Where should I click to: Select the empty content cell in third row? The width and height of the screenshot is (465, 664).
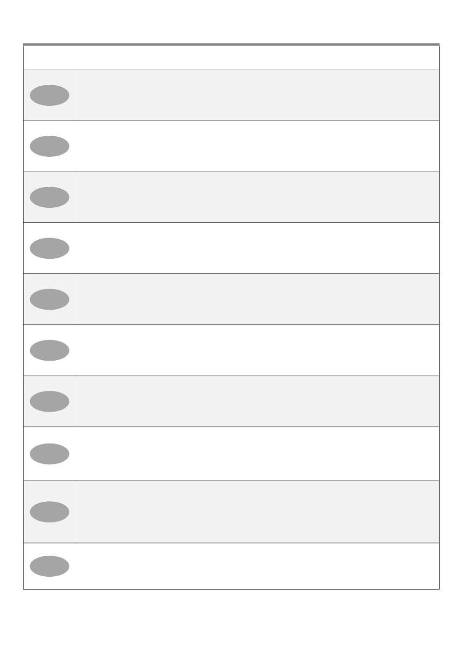click(257, 197)
